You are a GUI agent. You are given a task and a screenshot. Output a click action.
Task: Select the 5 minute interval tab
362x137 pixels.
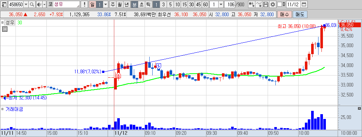pyautogui.click(x=170, y=4)
